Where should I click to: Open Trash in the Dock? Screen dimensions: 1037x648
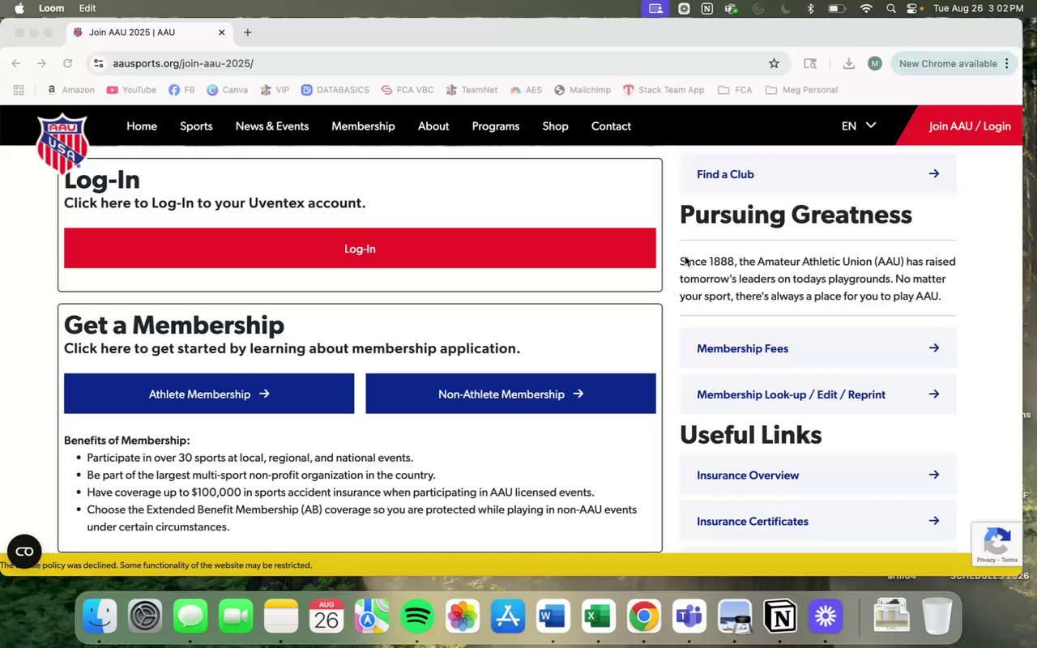937,617
